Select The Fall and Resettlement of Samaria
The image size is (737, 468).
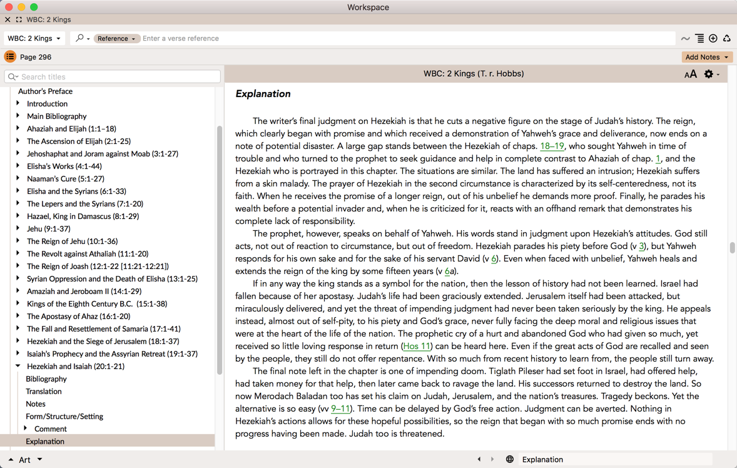click(103, 329)
